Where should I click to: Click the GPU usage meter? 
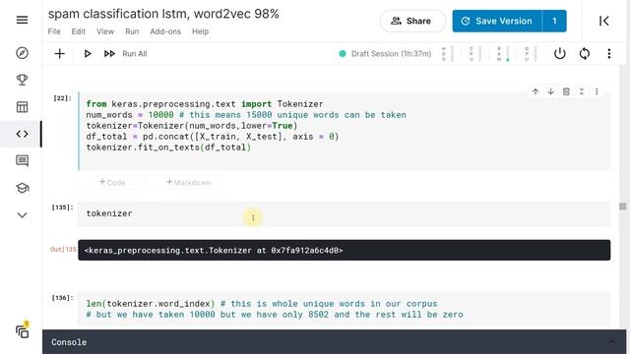coord(530,54)
